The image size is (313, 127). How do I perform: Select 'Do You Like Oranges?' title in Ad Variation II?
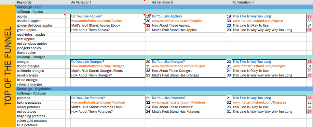(x=168, y=62)
